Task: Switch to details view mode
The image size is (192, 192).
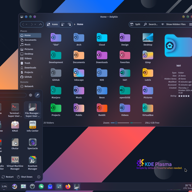Action: click(69, 24)
